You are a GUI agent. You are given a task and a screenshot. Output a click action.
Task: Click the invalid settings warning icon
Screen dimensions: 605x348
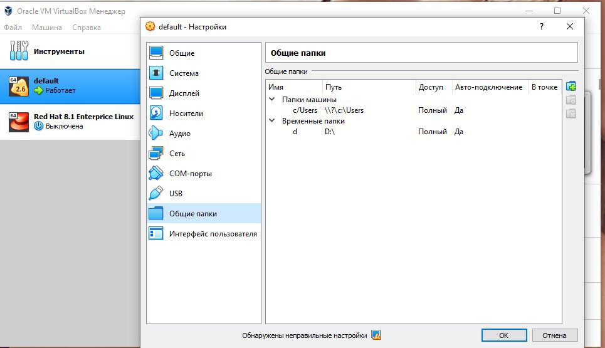(376, 335)
